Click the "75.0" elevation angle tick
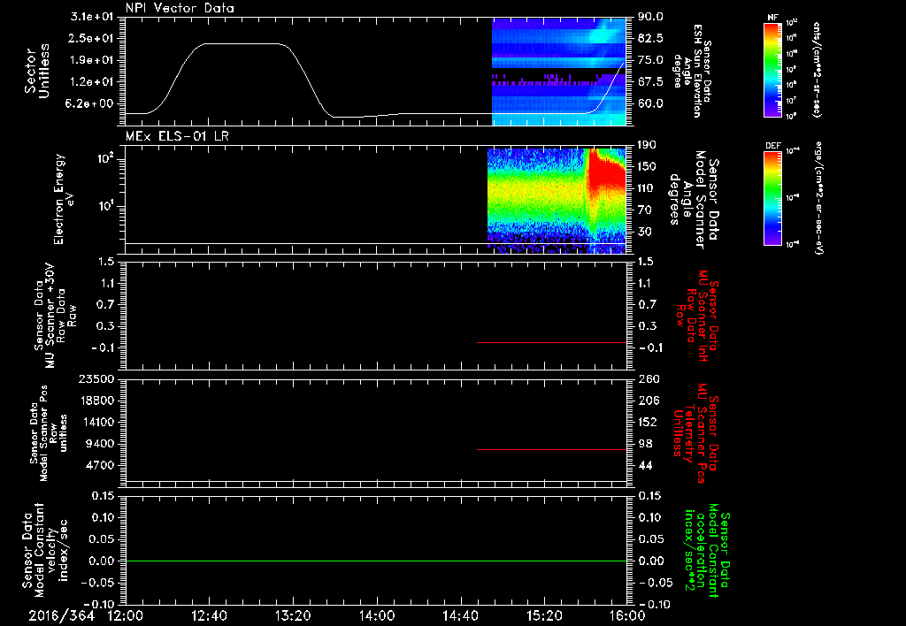Viewport: 906px width, 626px height. pos(650,60)
